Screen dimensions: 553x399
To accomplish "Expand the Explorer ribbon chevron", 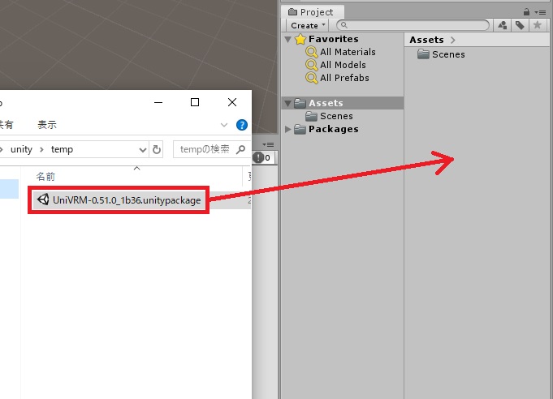I will click(x=224, y=125).
